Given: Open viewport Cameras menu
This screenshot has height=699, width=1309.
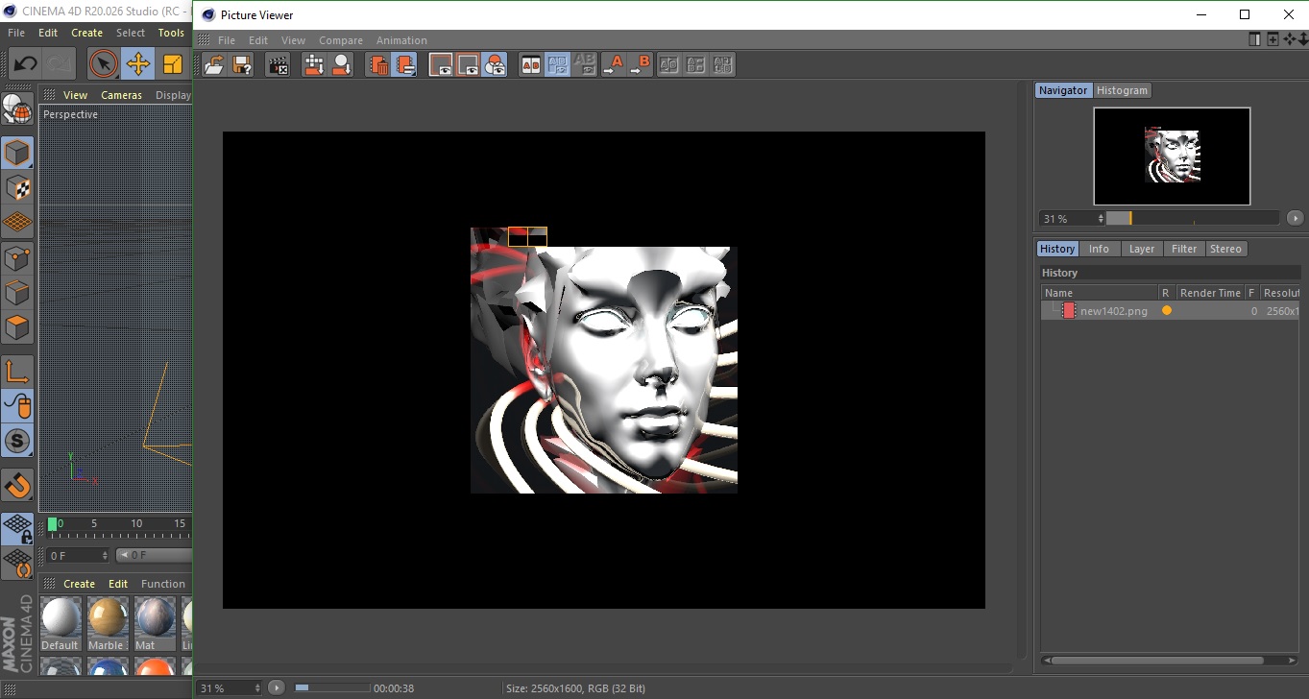Looking at the screenshot, I should coord(121,95).
